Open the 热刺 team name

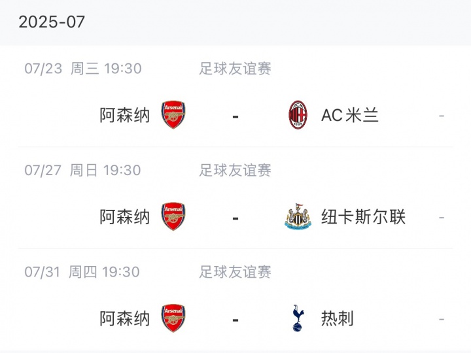click(x=338, y=318)
